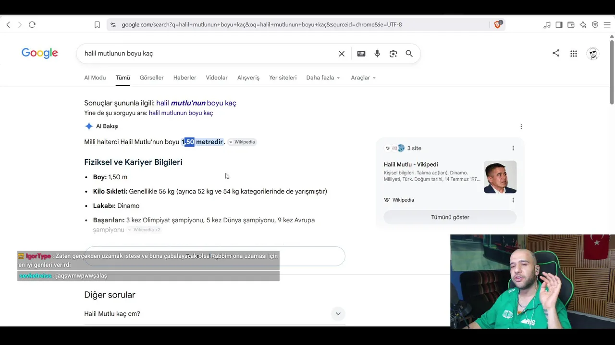Click the AI Bakışı label
This screenshot has height=345, width=615.
[x=107, y=126]
